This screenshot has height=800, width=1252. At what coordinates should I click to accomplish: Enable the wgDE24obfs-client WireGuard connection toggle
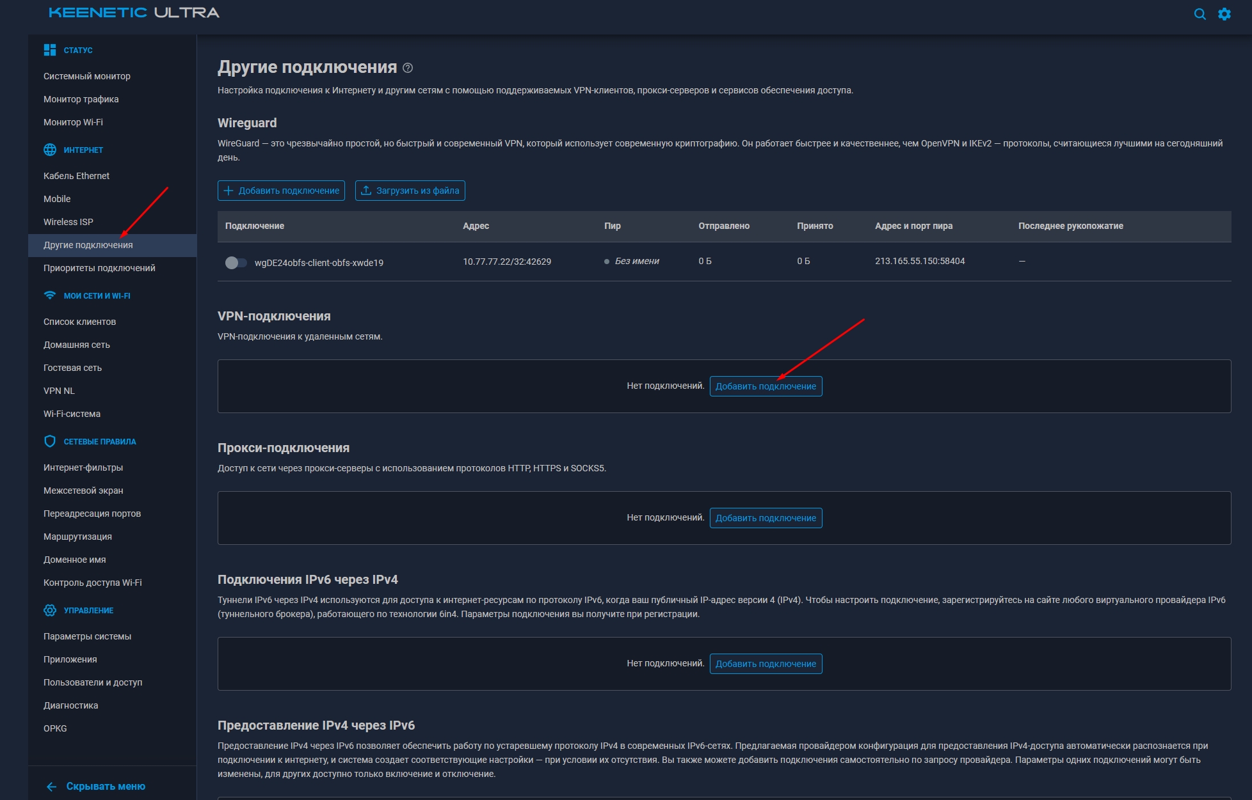[x=236, y=262]
